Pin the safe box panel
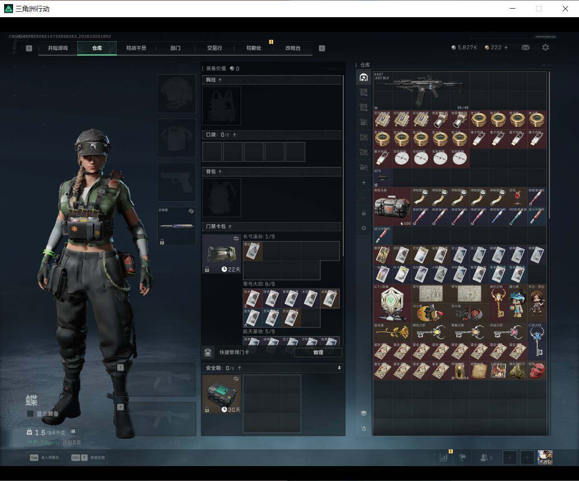This screenshot has width=579, height=481. click(339, 368)
